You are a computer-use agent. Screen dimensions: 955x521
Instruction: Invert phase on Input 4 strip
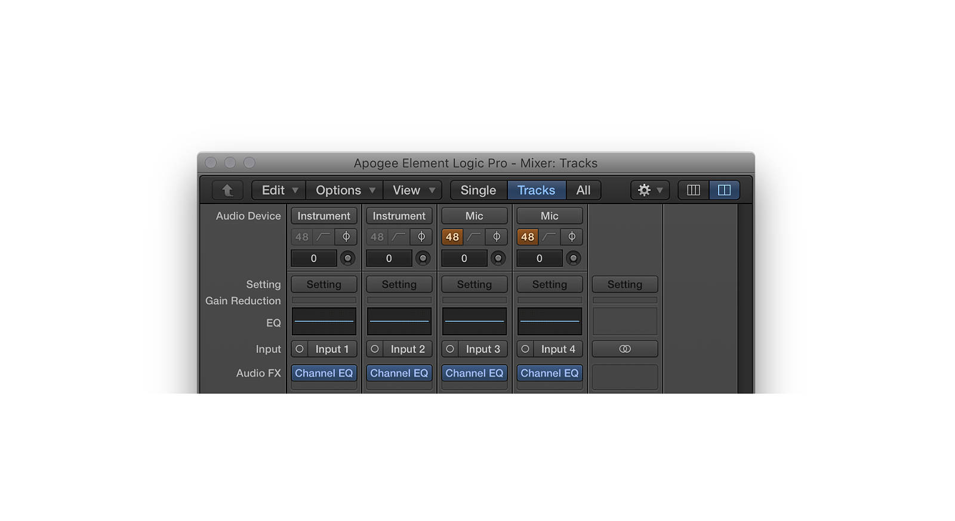pyautogui.click(x=572, y=237)
